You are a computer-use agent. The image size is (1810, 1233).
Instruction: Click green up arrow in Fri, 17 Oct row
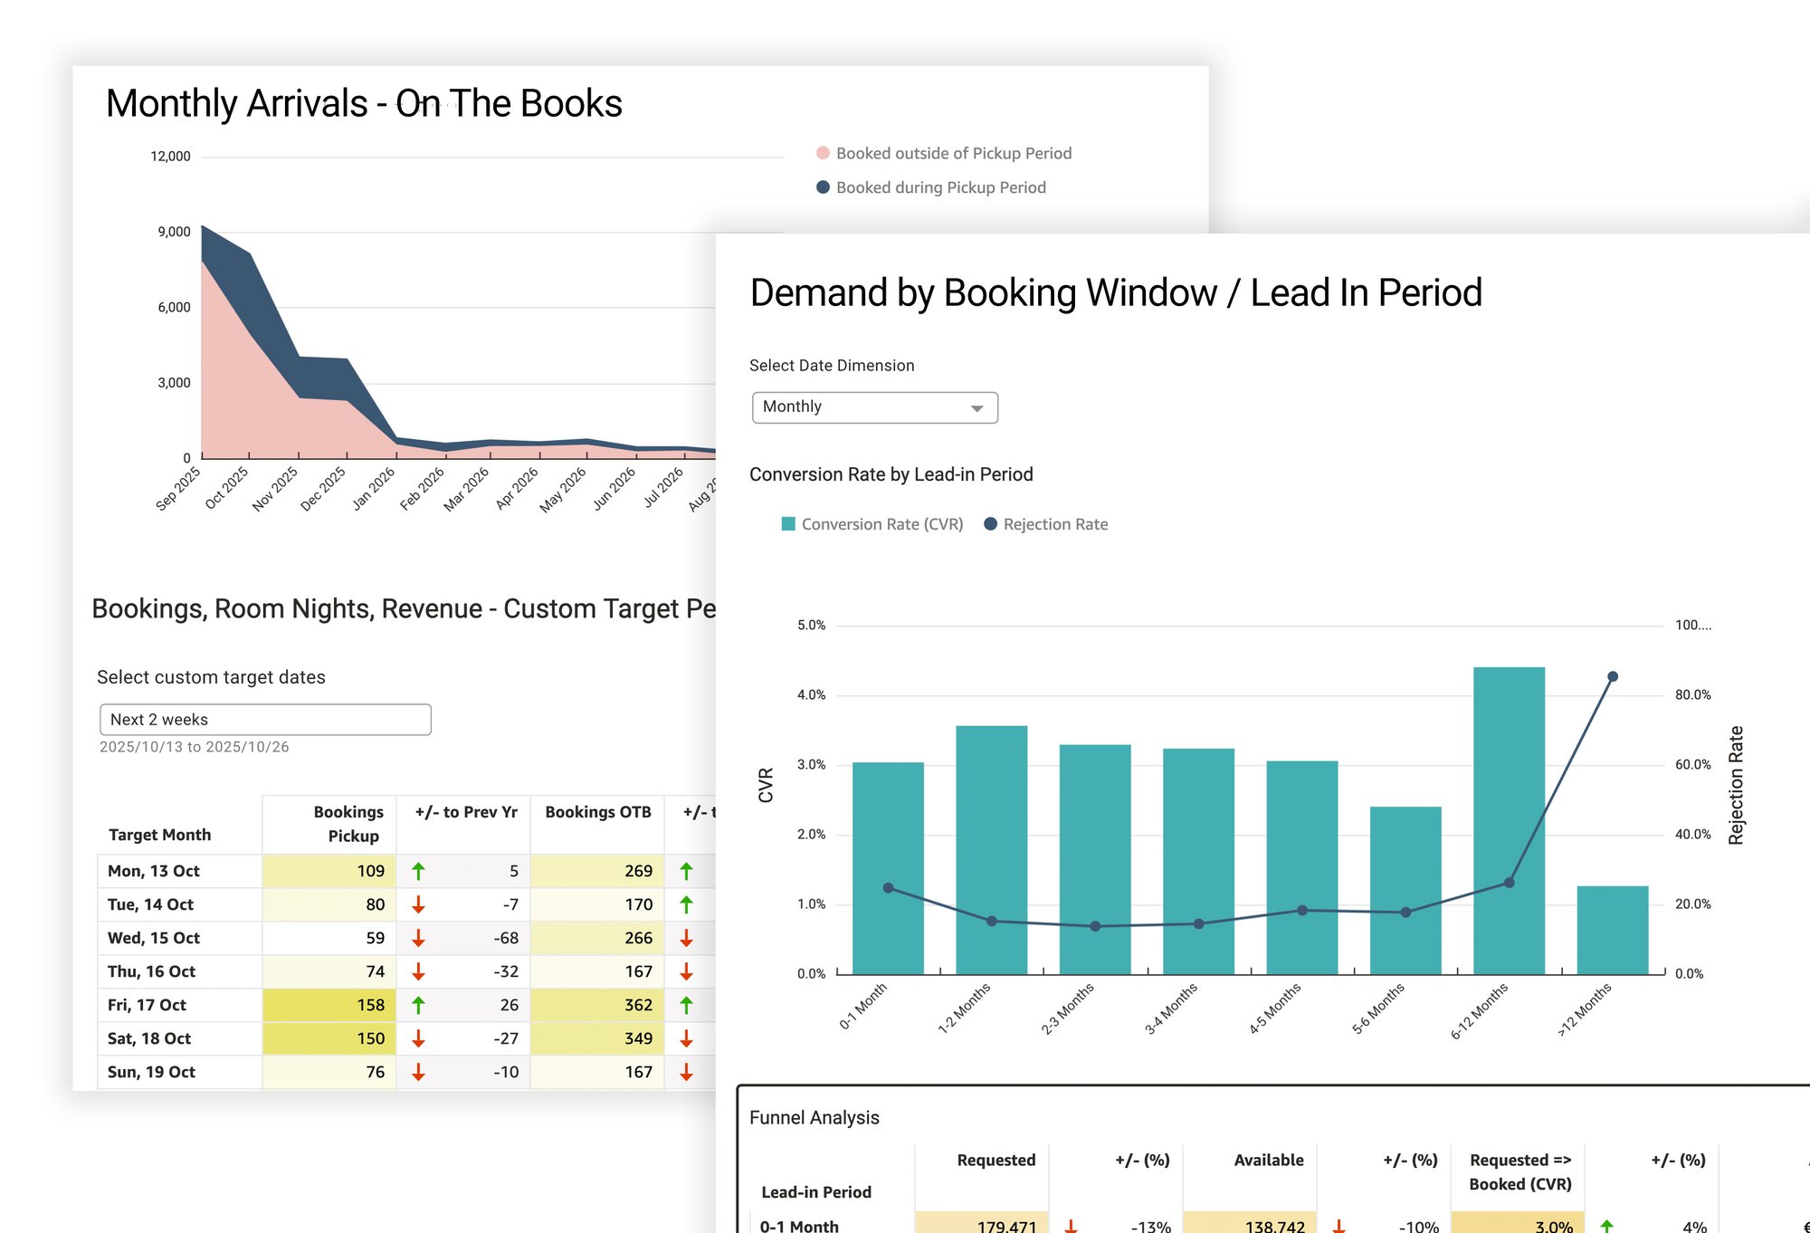[x=418, y=1005]
